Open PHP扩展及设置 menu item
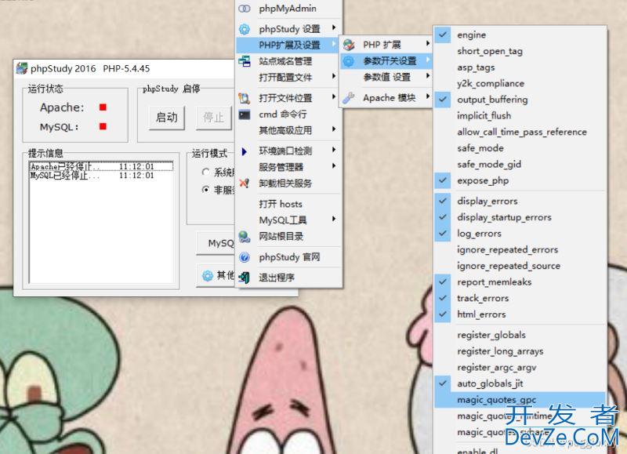 point(288,45)
